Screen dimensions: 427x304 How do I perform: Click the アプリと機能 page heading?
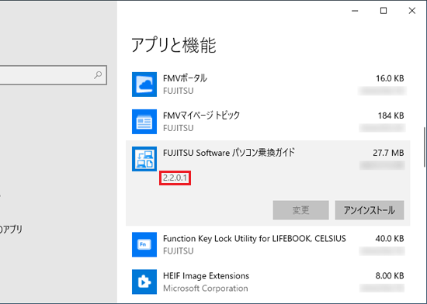pyautogui.click(x=174, y=45)
